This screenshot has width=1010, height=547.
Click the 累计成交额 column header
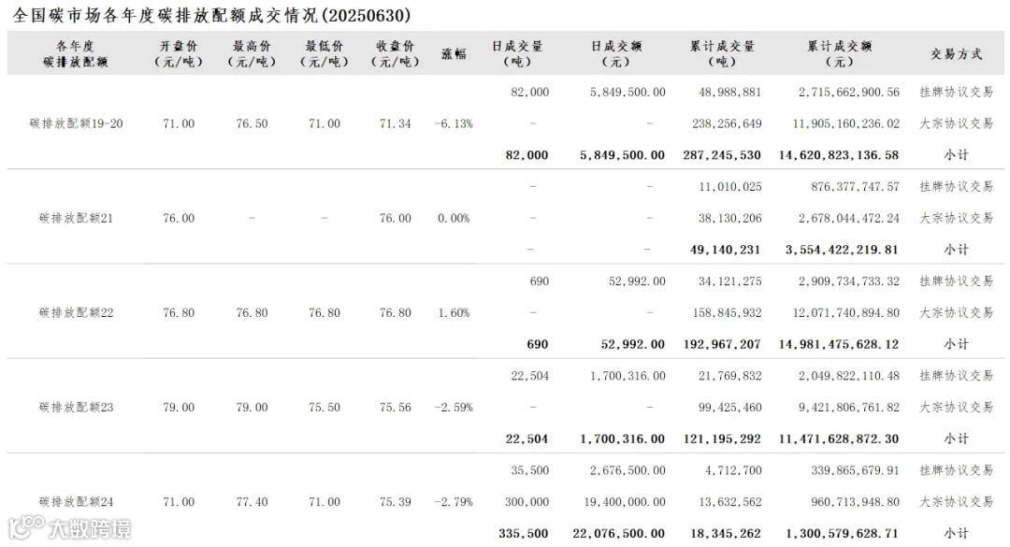(x=839, y=53)
